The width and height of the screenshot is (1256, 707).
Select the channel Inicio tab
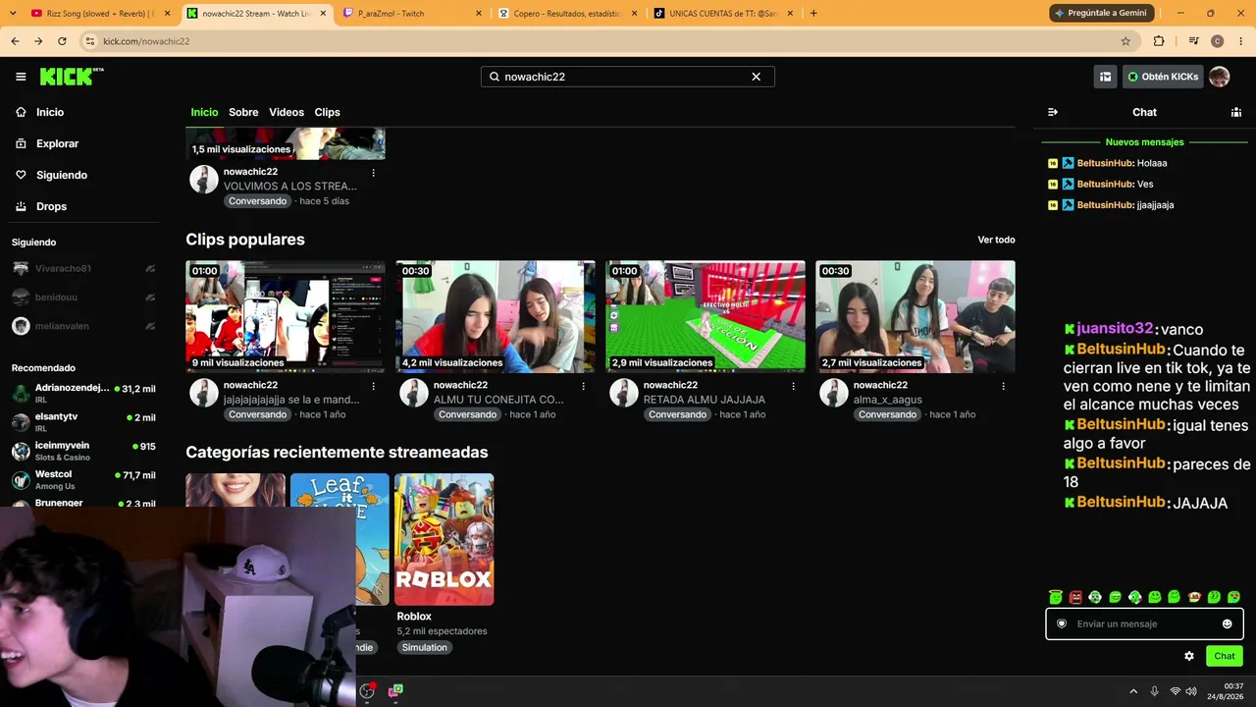coord(204,112)
